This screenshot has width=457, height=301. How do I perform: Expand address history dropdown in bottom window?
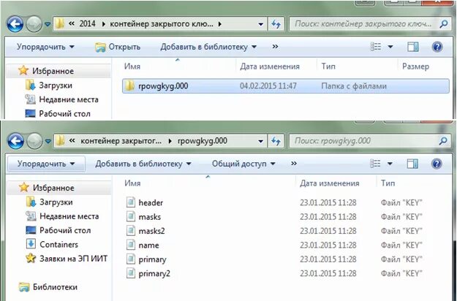(261, 142)
